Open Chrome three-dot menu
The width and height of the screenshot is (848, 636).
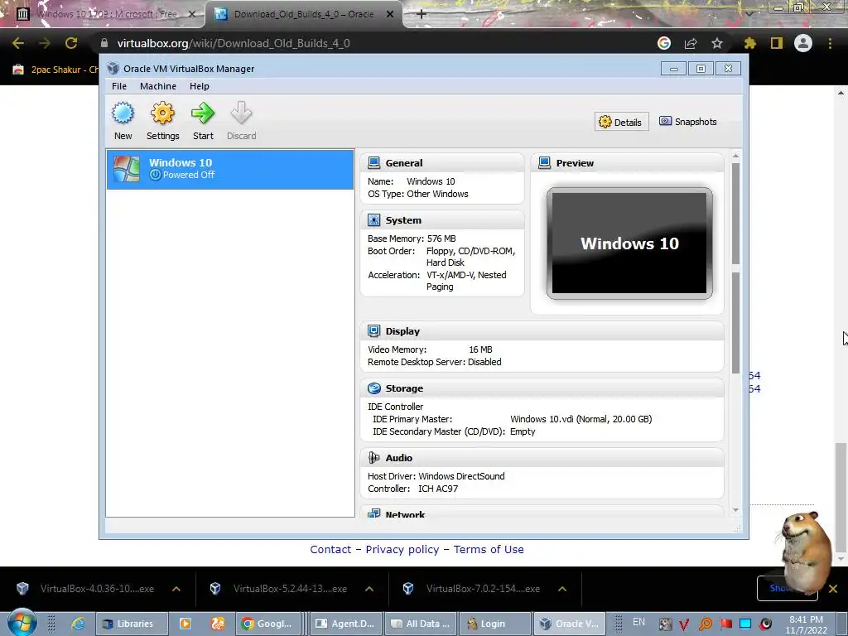[x=830, y=43]
